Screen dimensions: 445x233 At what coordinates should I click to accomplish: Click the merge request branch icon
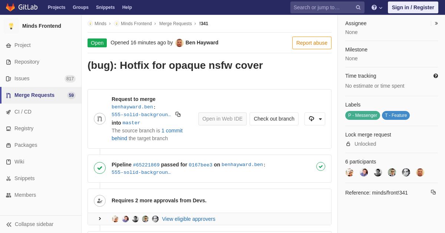pos(100,119)
